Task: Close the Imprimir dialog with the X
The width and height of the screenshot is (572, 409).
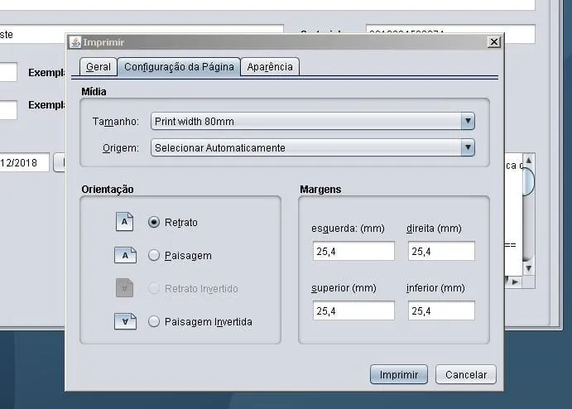Action: click(494, 42)
